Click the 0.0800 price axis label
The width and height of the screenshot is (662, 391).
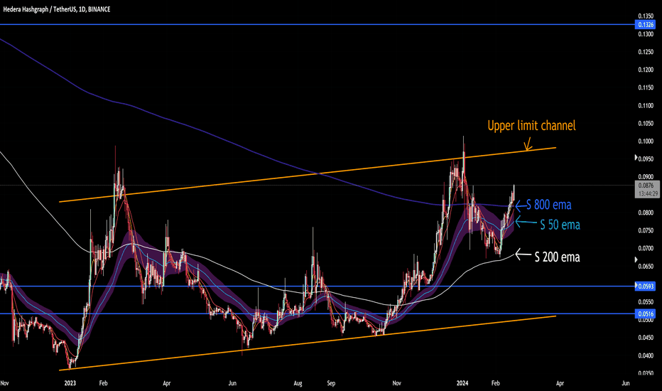(x=646, y=213)
